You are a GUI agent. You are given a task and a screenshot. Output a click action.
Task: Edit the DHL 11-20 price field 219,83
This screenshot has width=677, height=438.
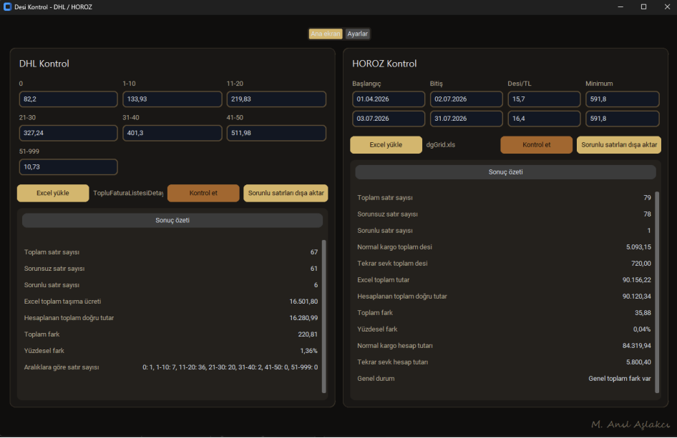pos(276,99)
